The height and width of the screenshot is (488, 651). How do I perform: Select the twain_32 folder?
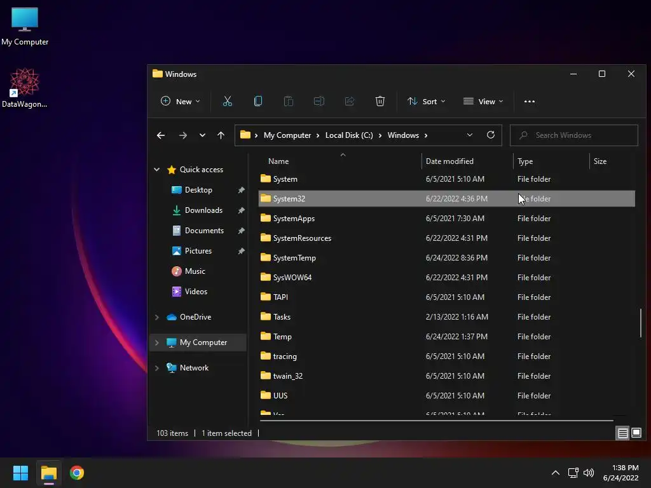(x=447, y=376)
